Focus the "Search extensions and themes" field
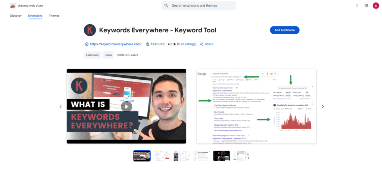 coord(201,6)
